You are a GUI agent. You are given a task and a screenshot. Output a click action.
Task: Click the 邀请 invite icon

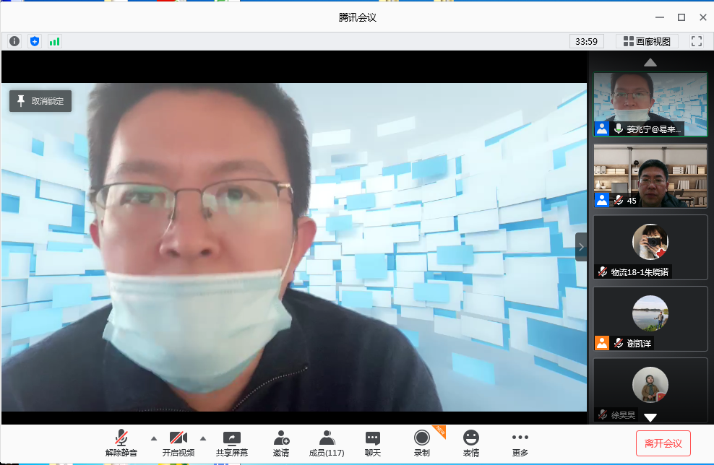pos(281,443)
